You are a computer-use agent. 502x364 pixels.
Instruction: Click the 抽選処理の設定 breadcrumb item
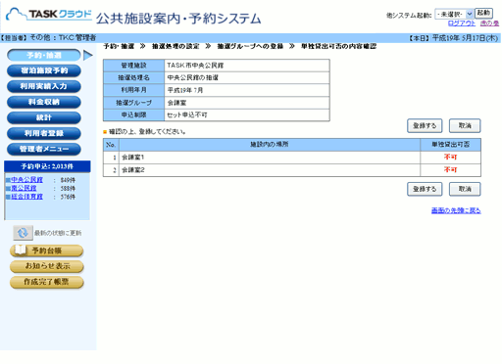coord(176,46)
